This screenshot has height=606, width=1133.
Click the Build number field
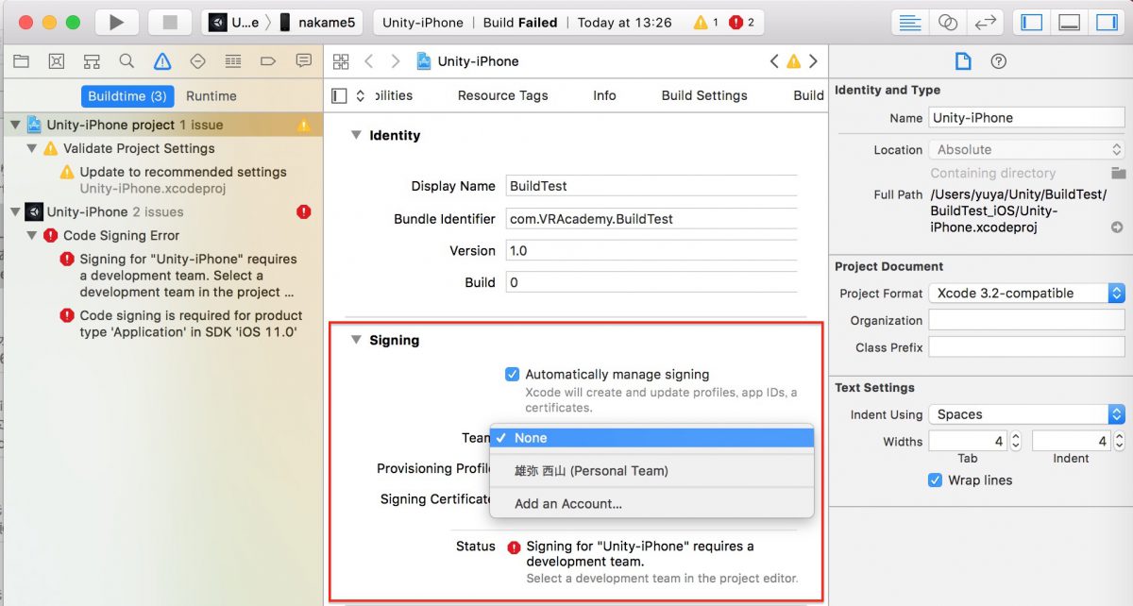coord(651,282)
